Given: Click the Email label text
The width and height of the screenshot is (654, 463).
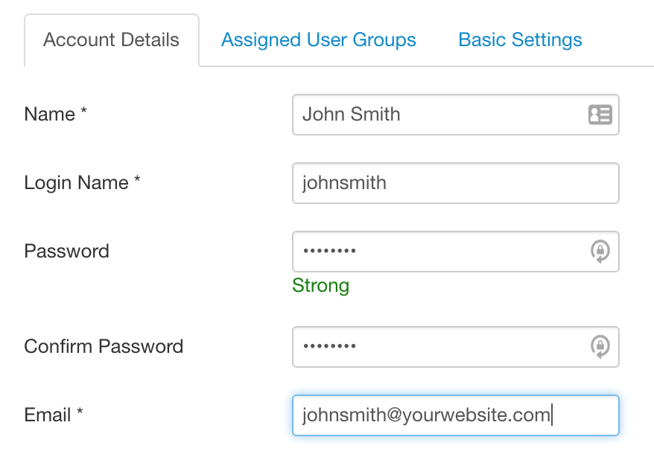Looking at the screenshot, I should [x=46, y=415].
